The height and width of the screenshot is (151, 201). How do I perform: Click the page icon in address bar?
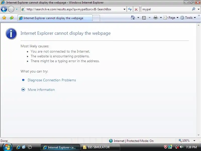click(x=23, y=9)
